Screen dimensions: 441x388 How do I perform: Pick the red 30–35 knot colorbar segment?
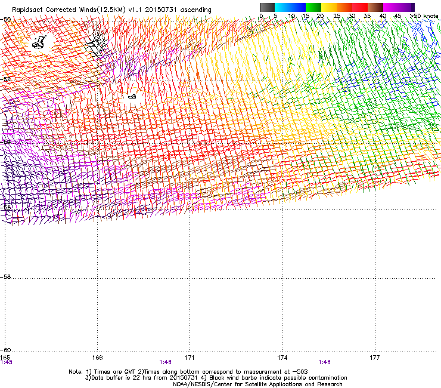[x=360, y=7]
